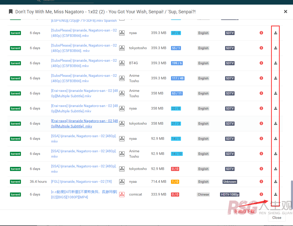Show warning for SSA Anime Tosho release
This screenshot has height=226, width=293.
coord(261,154)
